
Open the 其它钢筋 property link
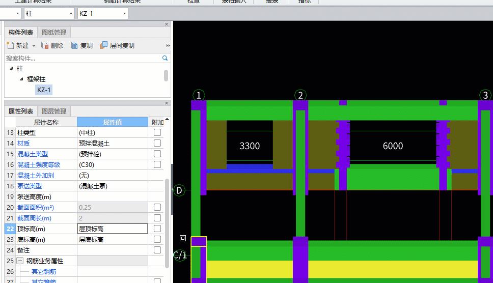click(x=44, y=272)
